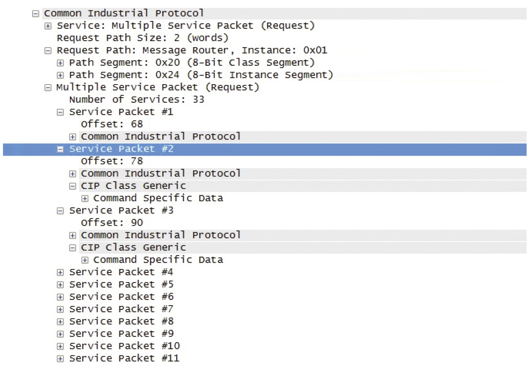Screen dimensions: 530x367
Task: Expand the Service: Multiple Service Packet entry
Action: pyautogui.click(x=48, y=26)
